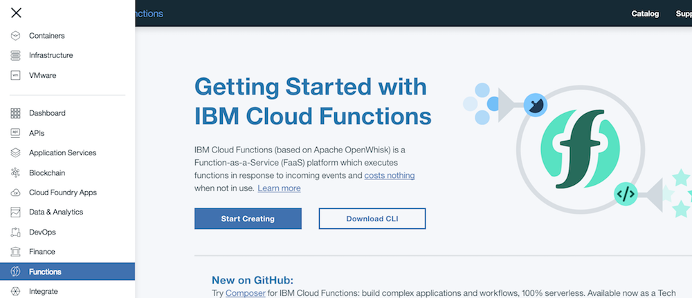Screen dimensions: 692x298
Task: Open Catalog in the top header
Action: (x=645, y=14)
